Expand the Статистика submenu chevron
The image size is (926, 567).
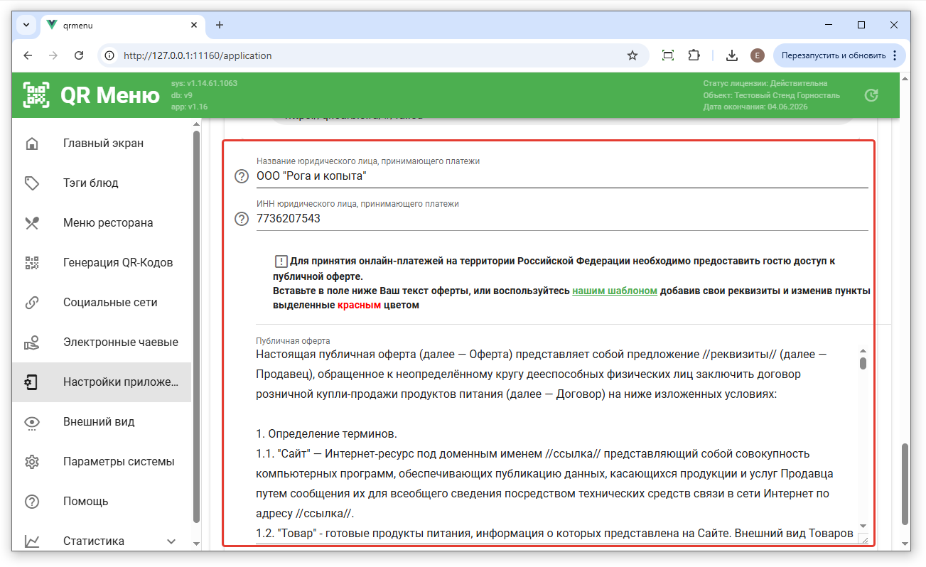click(171, 541)
